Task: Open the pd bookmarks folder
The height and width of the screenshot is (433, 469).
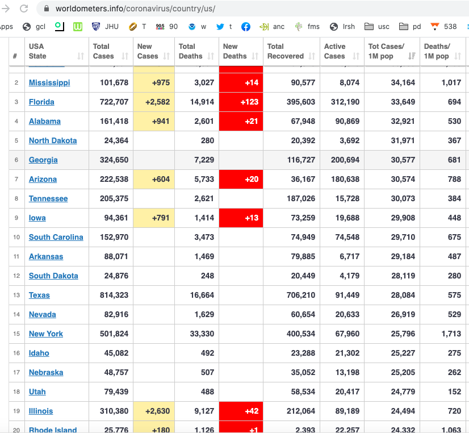Action: click(x=404, y=27)
